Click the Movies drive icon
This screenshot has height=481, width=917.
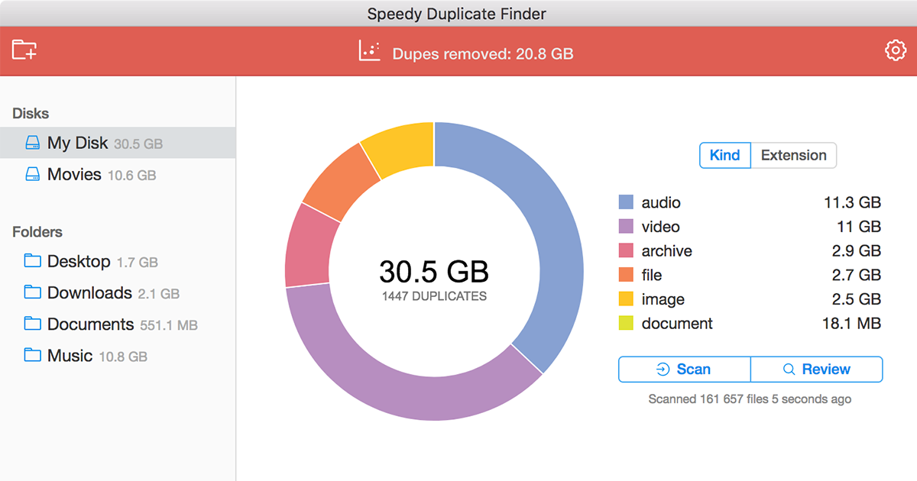(x=32, y=175)
